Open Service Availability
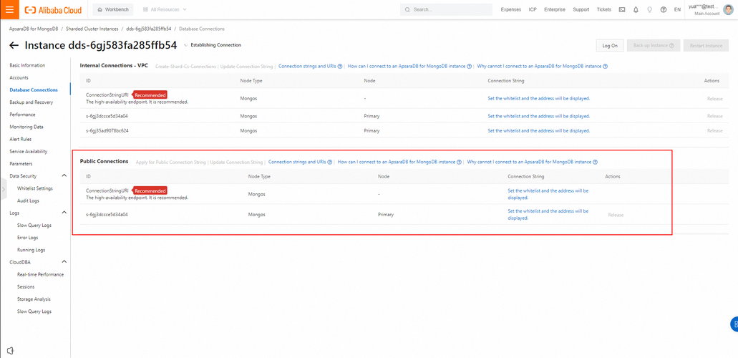738x358 pixels. tap(28, 151)
